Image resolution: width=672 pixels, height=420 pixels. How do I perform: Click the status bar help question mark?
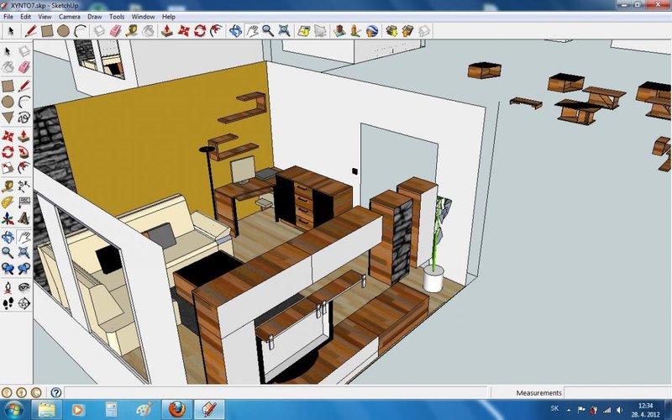coord(55,392)
